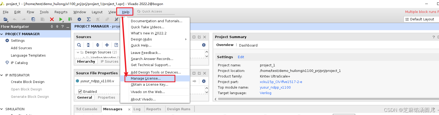Screen dimensions: 439x115
Task: Open the Default Layout dropdown
Action: [x=421, y=19]
